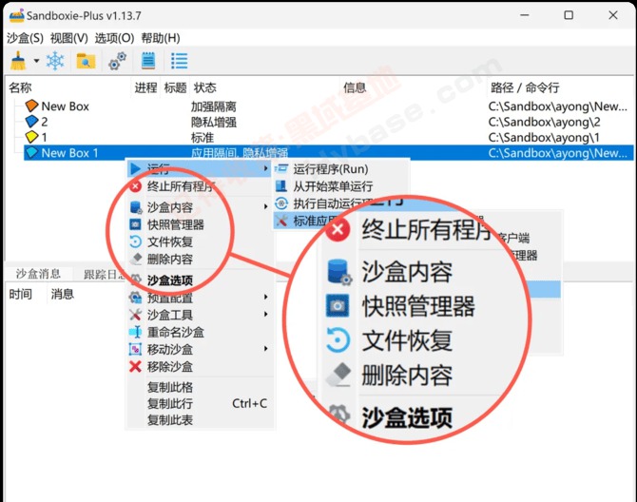Click the 加强隔离 status text

pos(214,106)
